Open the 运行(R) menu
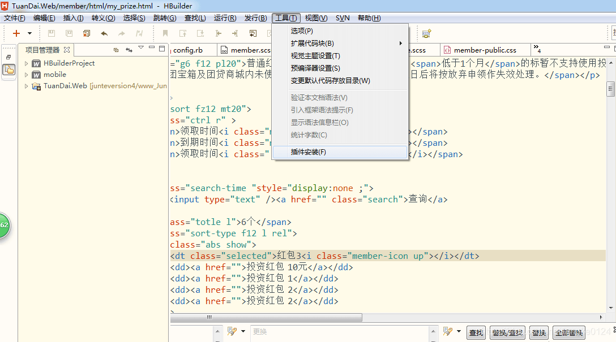 click(x=225, y=18)
